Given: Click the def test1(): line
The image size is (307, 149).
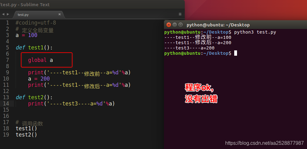Looking at the screenshot, I should coord(34,48).
